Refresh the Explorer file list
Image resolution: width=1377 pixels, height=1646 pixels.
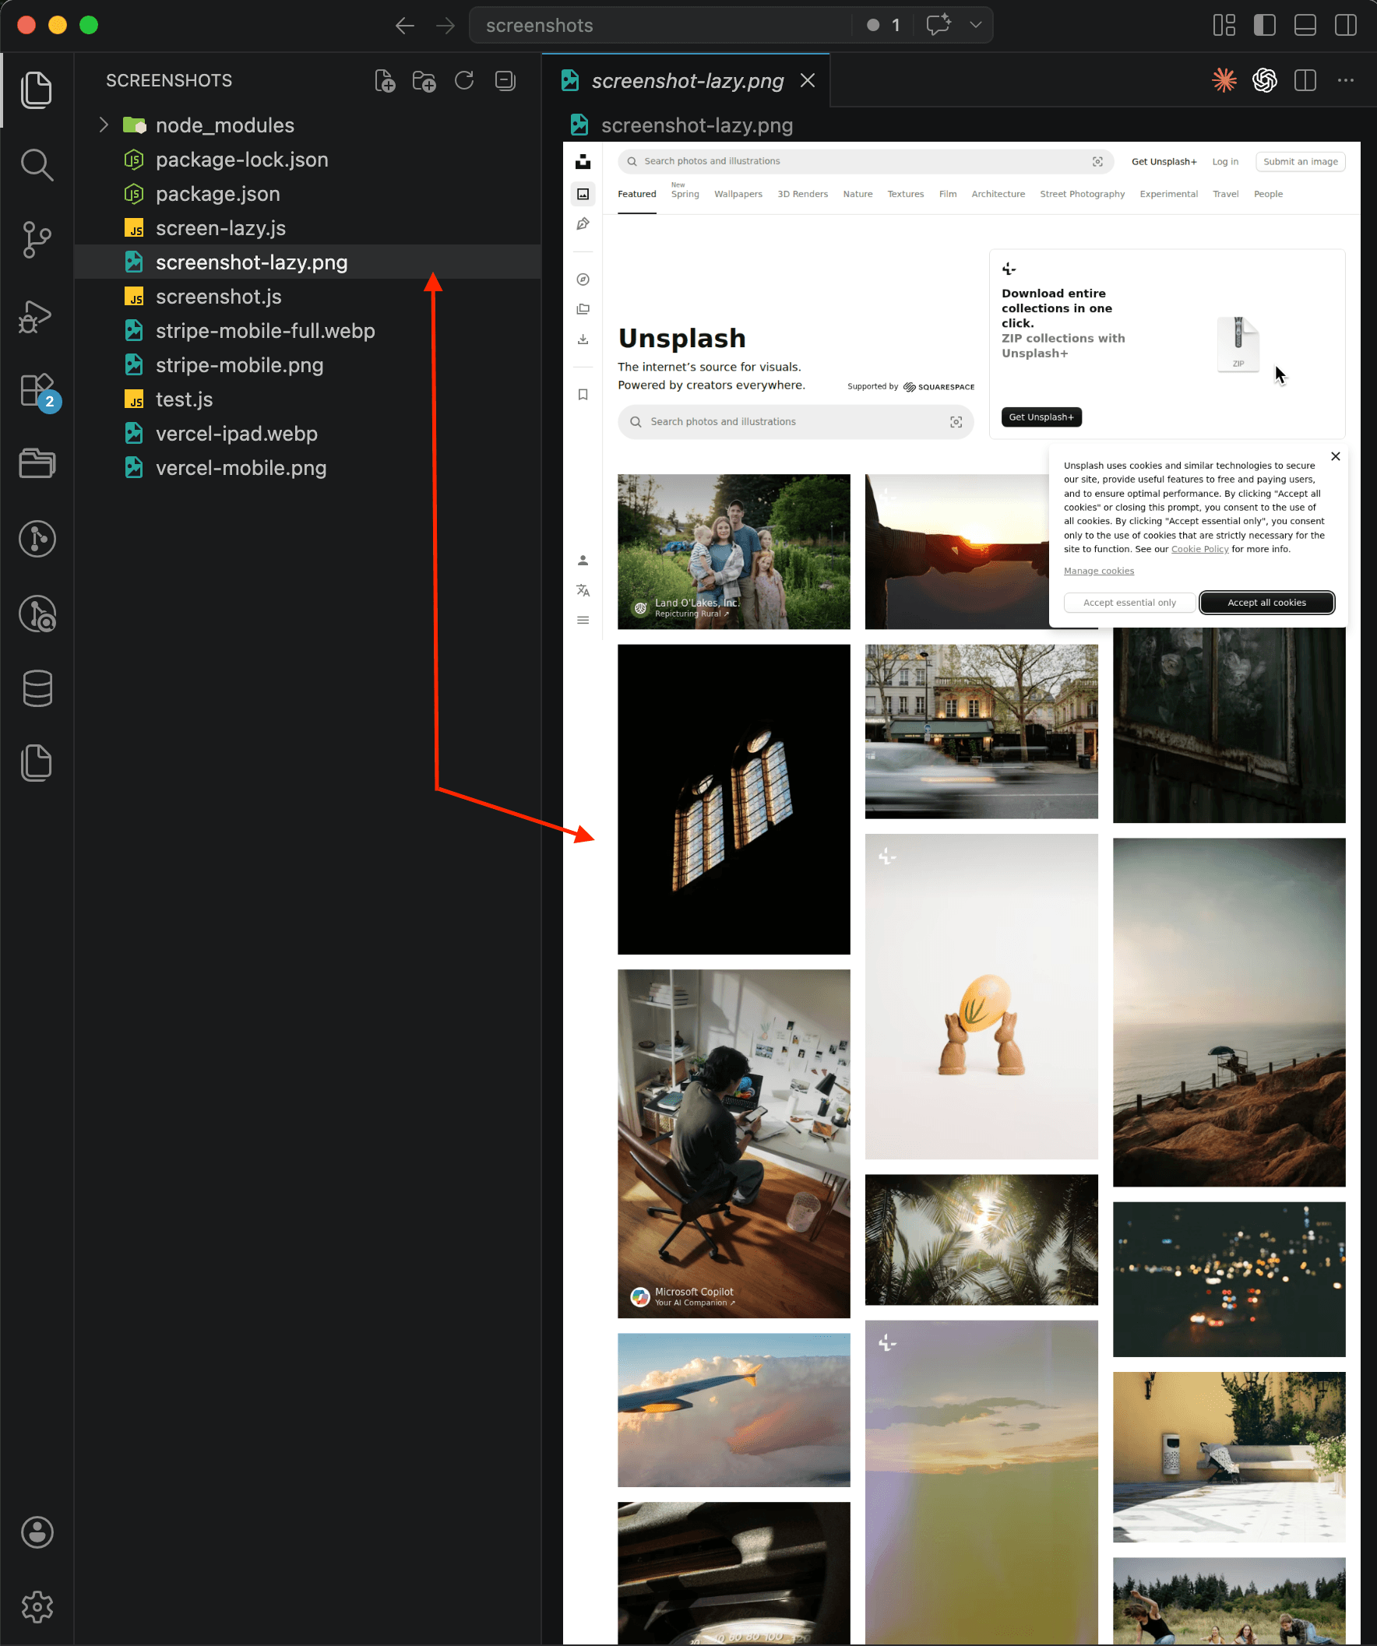click(x=464, y=80)
